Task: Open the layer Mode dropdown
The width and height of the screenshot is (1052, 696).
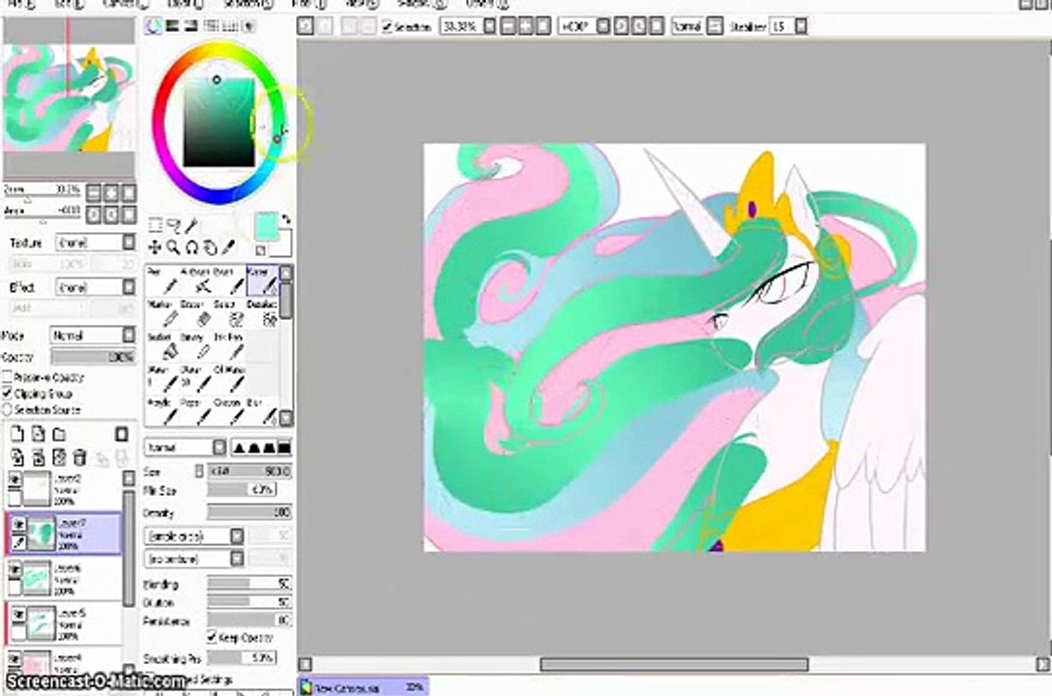Action: pos(93,335)
